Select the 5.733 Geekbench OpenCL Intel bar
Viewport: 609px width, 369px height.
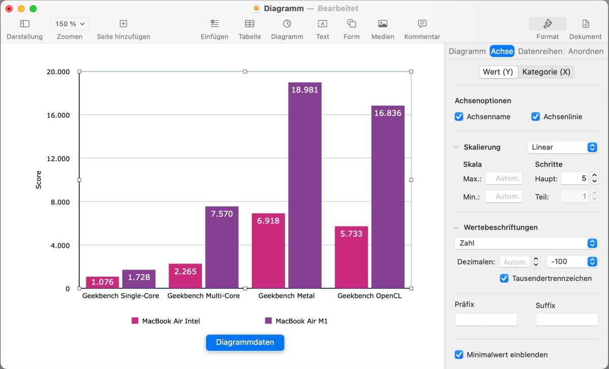[351, 257]
